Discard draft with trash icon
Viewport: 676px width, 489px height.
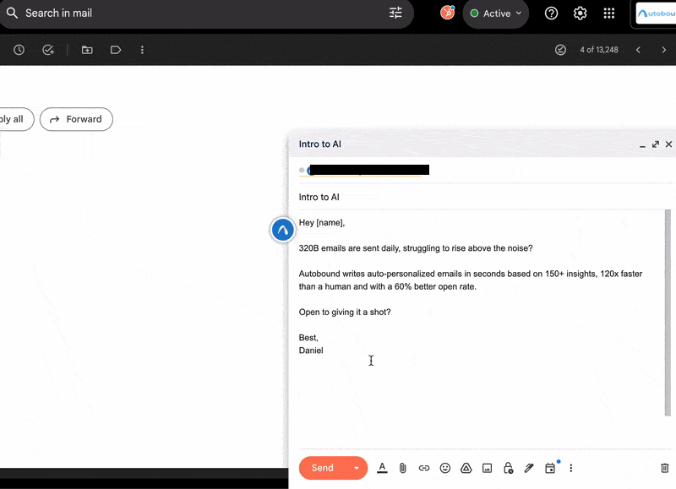[x=665, y=468]
